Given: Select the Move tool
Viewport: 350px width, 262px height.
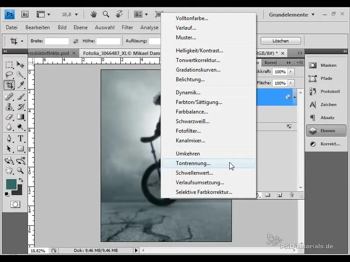Looking at the screenshot, I should pyautogui.click(x=21, y=65).
